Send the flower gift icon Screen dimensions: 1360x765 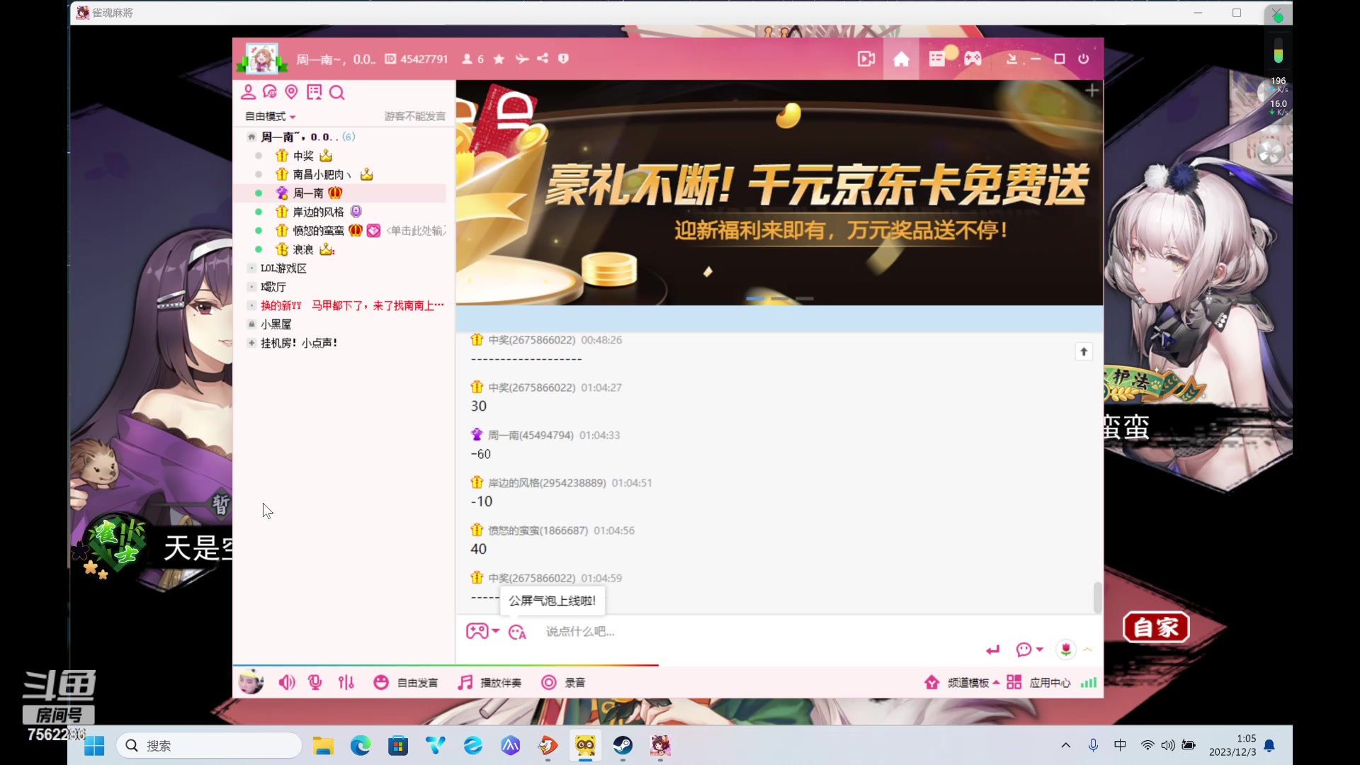coord(1065,649)
